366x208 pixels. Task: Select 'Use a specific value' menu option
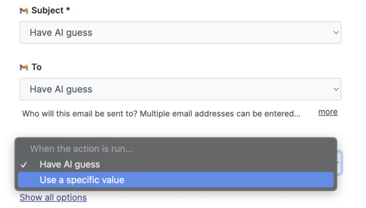point(176,180)
